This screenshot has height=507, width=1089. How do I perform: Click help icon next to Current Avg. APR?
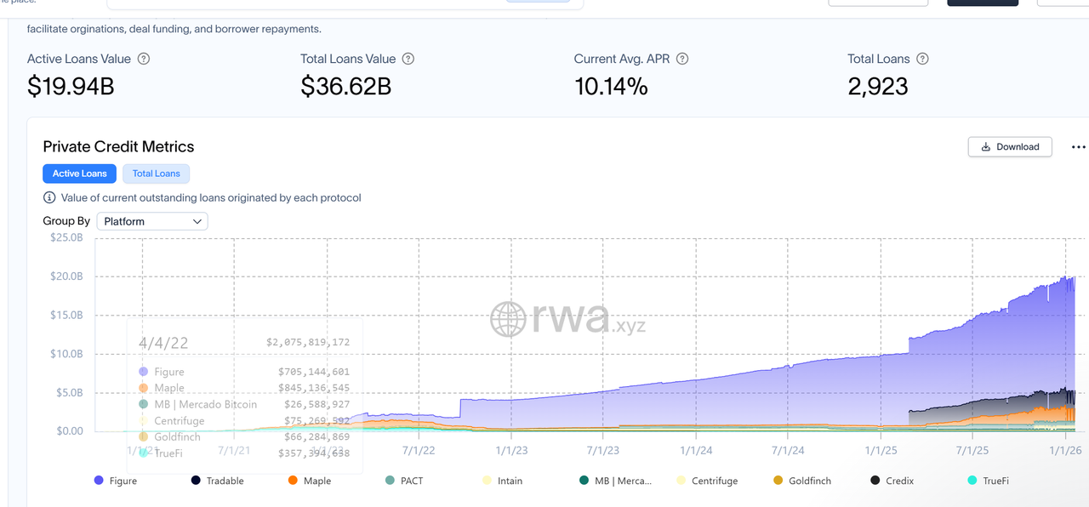pyautogui.click(x=682, y=59)
